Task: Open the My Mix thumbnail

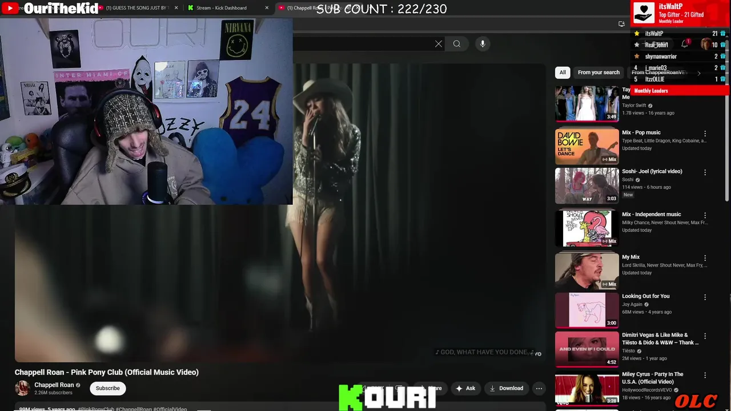Action: (x=587, y=271)
